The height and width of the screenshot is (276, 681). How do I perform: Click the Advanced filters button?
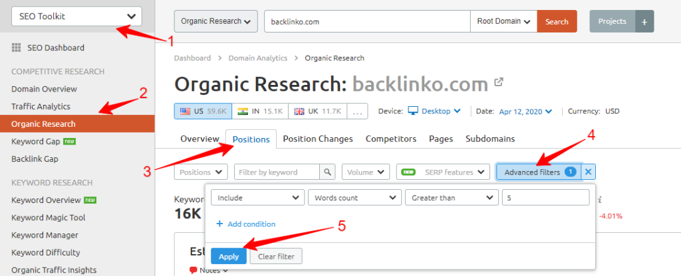(x=539, y=172)
